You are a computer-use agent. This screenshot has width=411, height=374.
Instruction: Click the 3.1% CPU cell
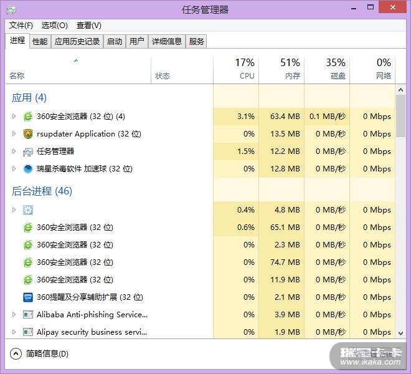(x=236, y=117)
